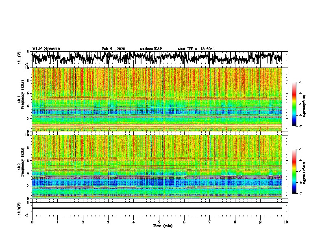Click the "-3" label on ch.2 color bar
Screen dimensions: 322x249
click(300, 149)
